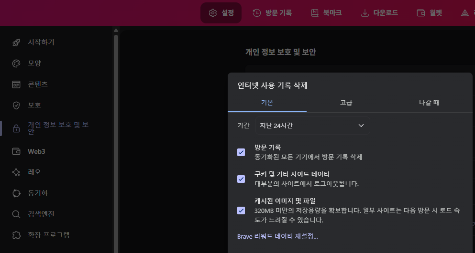This screenshot has height=253, width=475.
Task: Click the puzzle icon beside 확장 프로그램
Action: coord(16,235)
